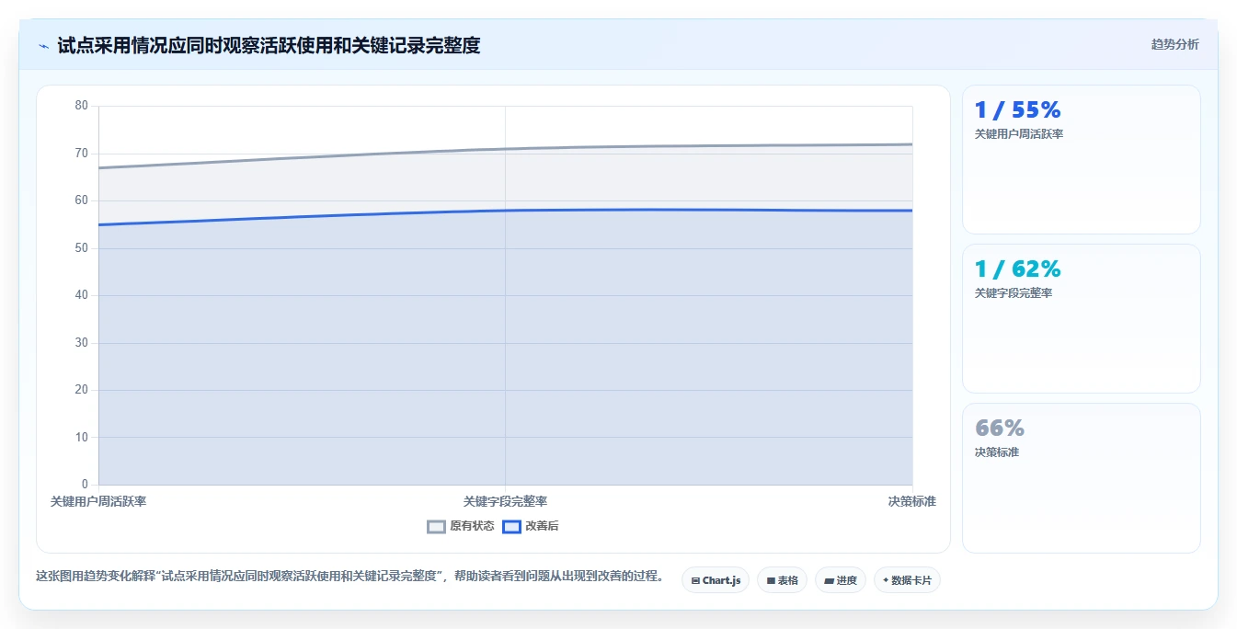Screen dimensions: 1237x629
Task: Click the description text below the chart
Action: 349,577
